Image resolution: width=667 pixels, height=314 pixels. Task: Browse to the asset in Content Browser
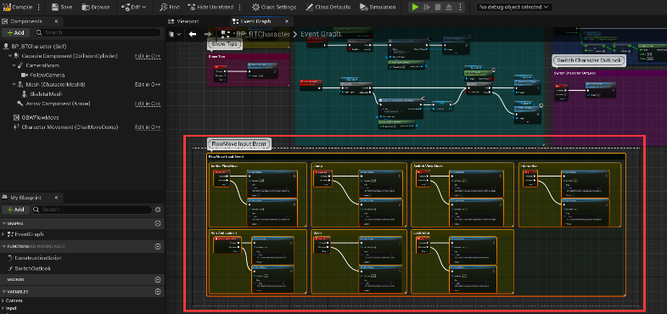tap(96, 8)
